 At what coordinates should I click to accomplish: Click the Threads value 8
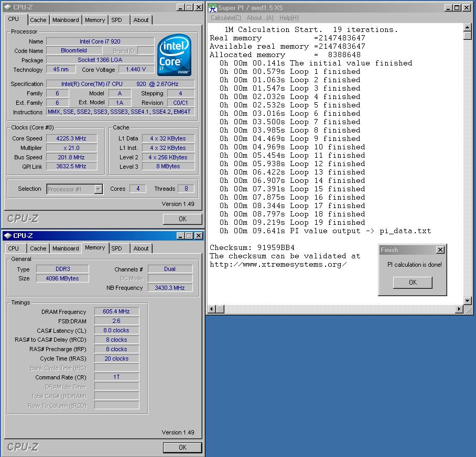pos(186,189)
